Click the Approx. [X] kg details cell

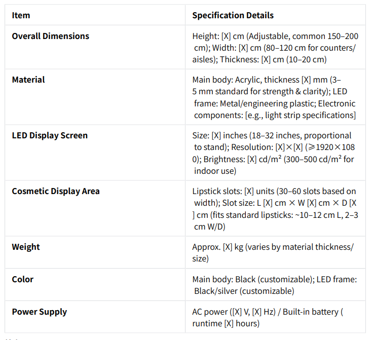(x=275, y=253)
